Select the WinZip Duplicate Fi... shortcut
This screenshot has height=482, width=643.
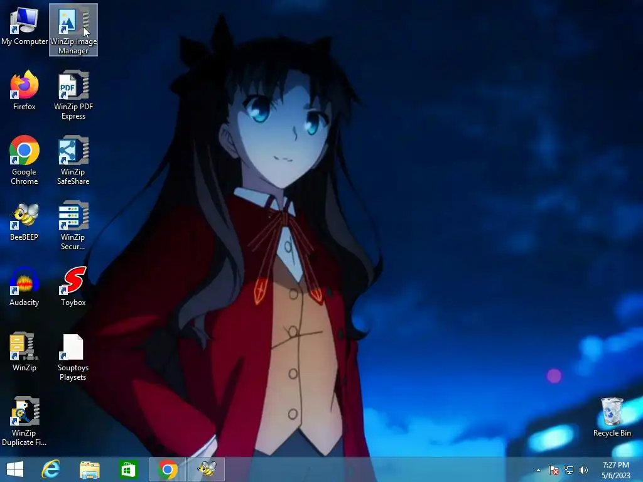pyautogui.click(x=24, y=421)
